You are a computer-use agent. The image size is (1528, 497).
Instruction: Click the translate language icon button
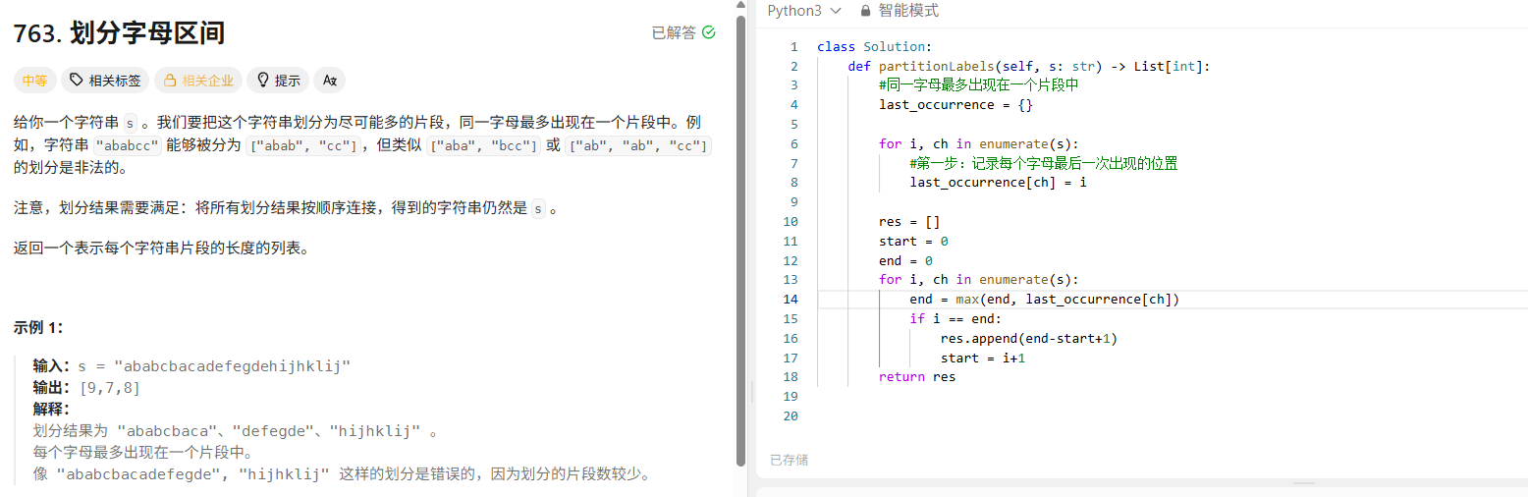tap(330, 81)
